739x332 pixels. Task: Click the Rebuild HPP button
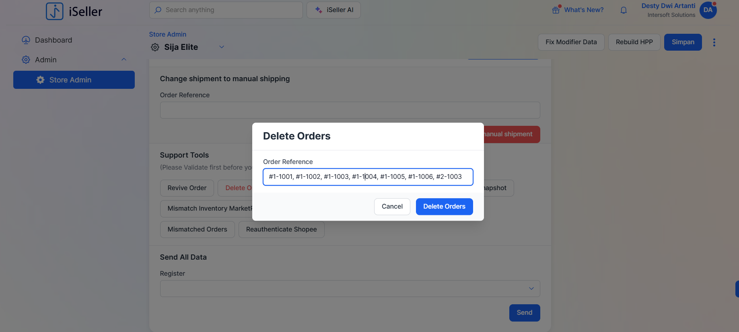click(634, 42)
